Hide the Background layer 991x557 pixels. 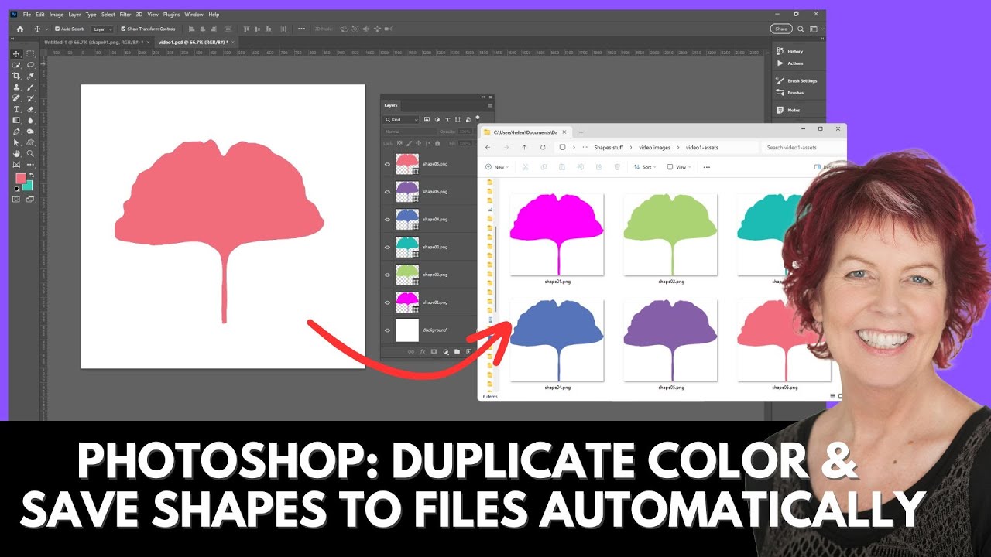(387, 330)
